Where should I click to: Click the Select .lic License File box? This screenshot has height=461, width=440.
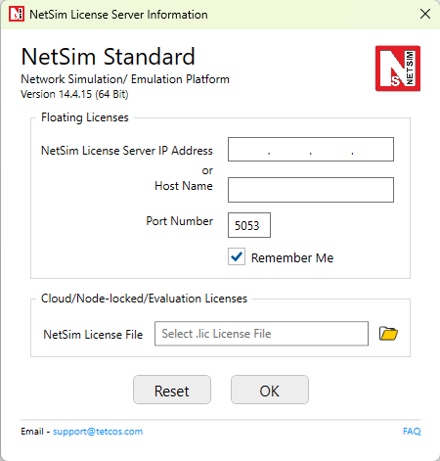(x=261, y=334)
